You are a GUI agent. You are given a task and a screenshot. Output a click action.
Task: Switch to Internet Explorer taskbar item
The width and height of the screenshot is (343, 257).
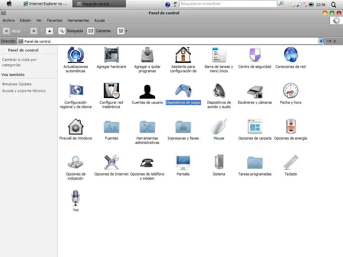click(x=46, y=4)
